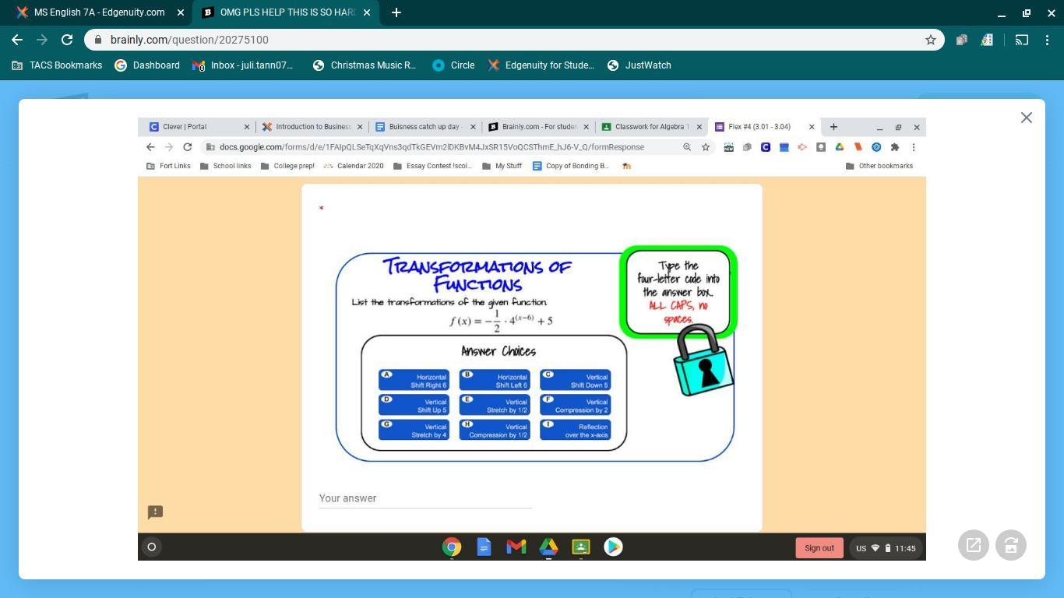Open TACS Bookmarks folder

click(58, 65)
